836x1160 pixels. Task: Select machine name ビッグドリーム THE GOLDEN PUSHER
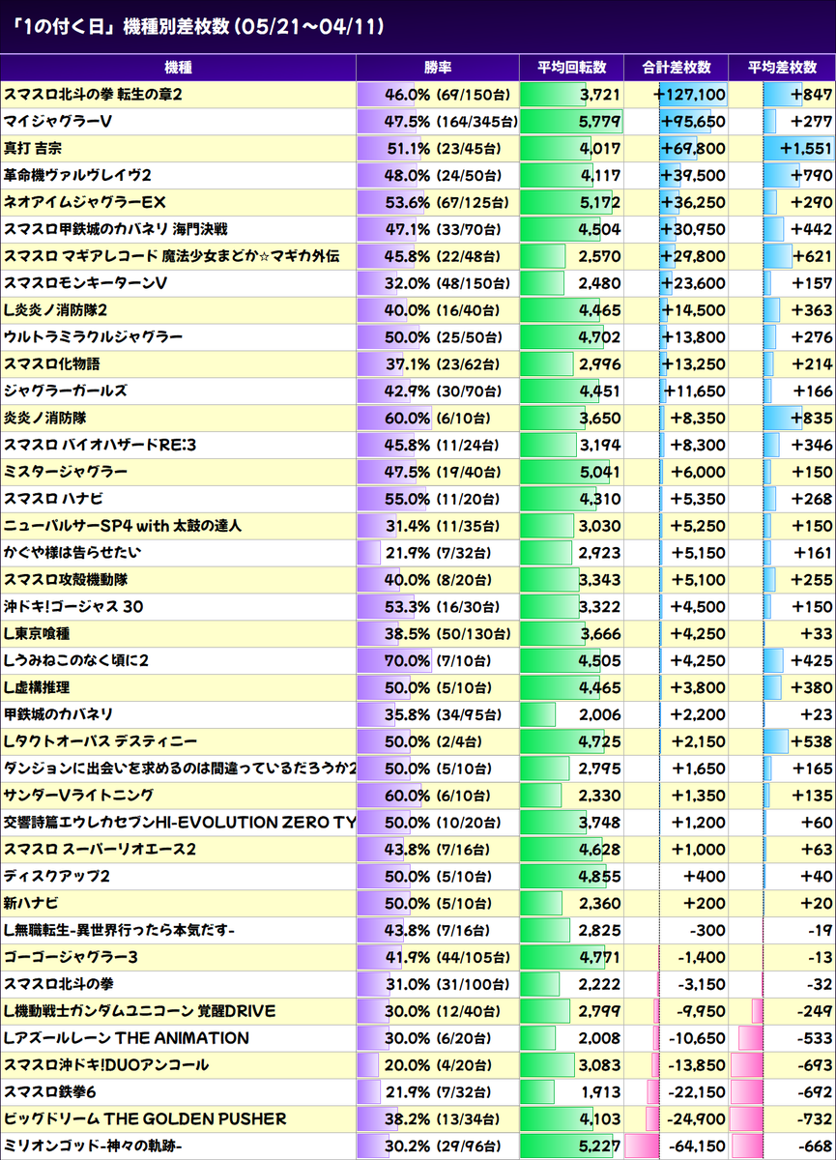145,1119
